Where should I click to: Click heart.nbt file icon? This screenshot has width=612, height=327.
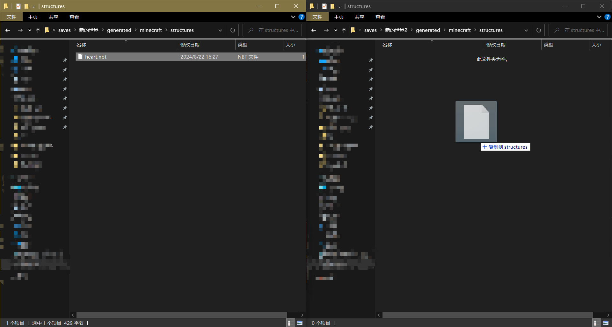[80, 57]
